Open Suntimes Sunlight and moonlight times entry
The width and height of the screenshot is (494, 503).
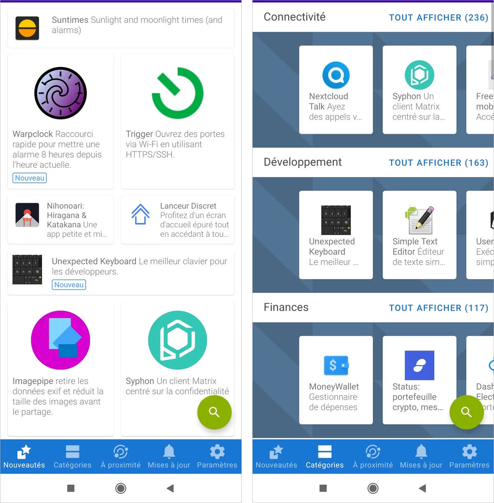(x=137, y=25)
